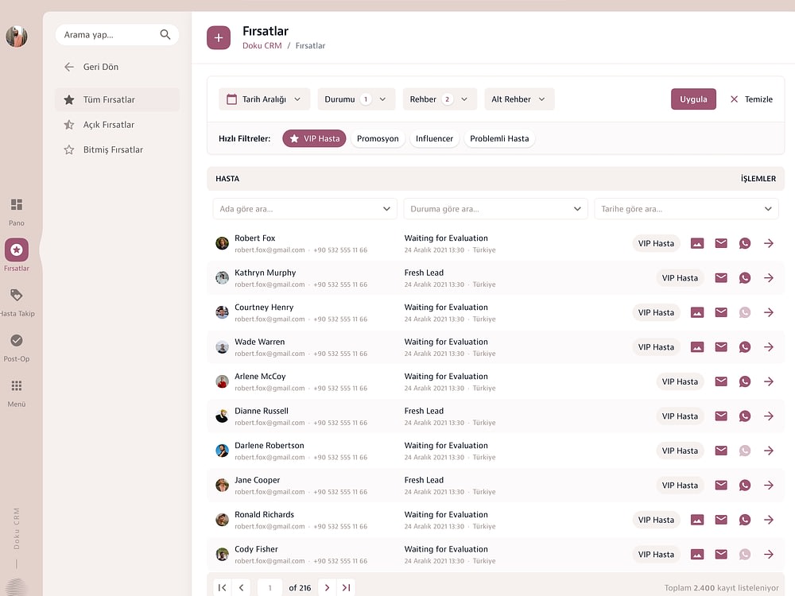Open Robert Fox's details arrow
This screenshot has height=596, width=795.
769,243
